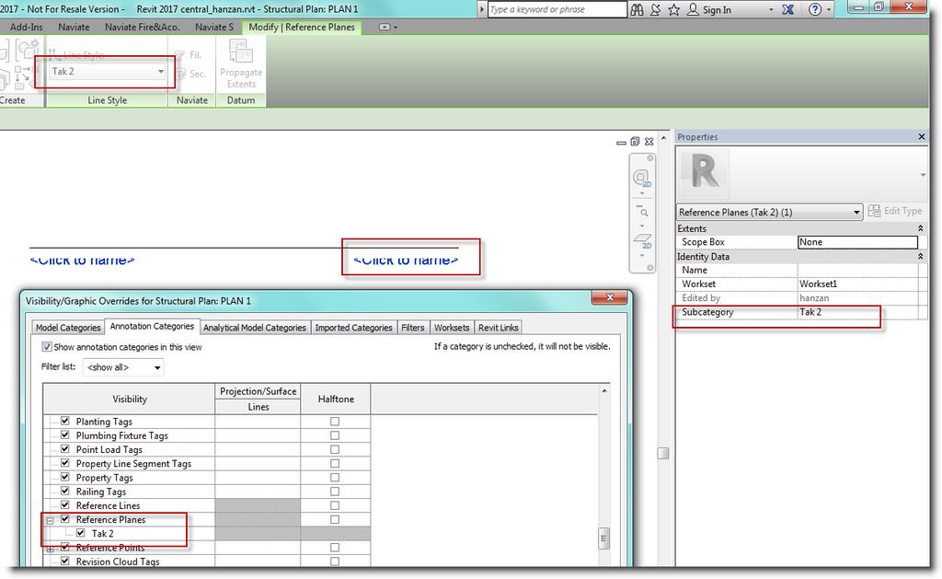
Task: Switch to Analytical Model Categories tab
Action: [x=254, y=328]
